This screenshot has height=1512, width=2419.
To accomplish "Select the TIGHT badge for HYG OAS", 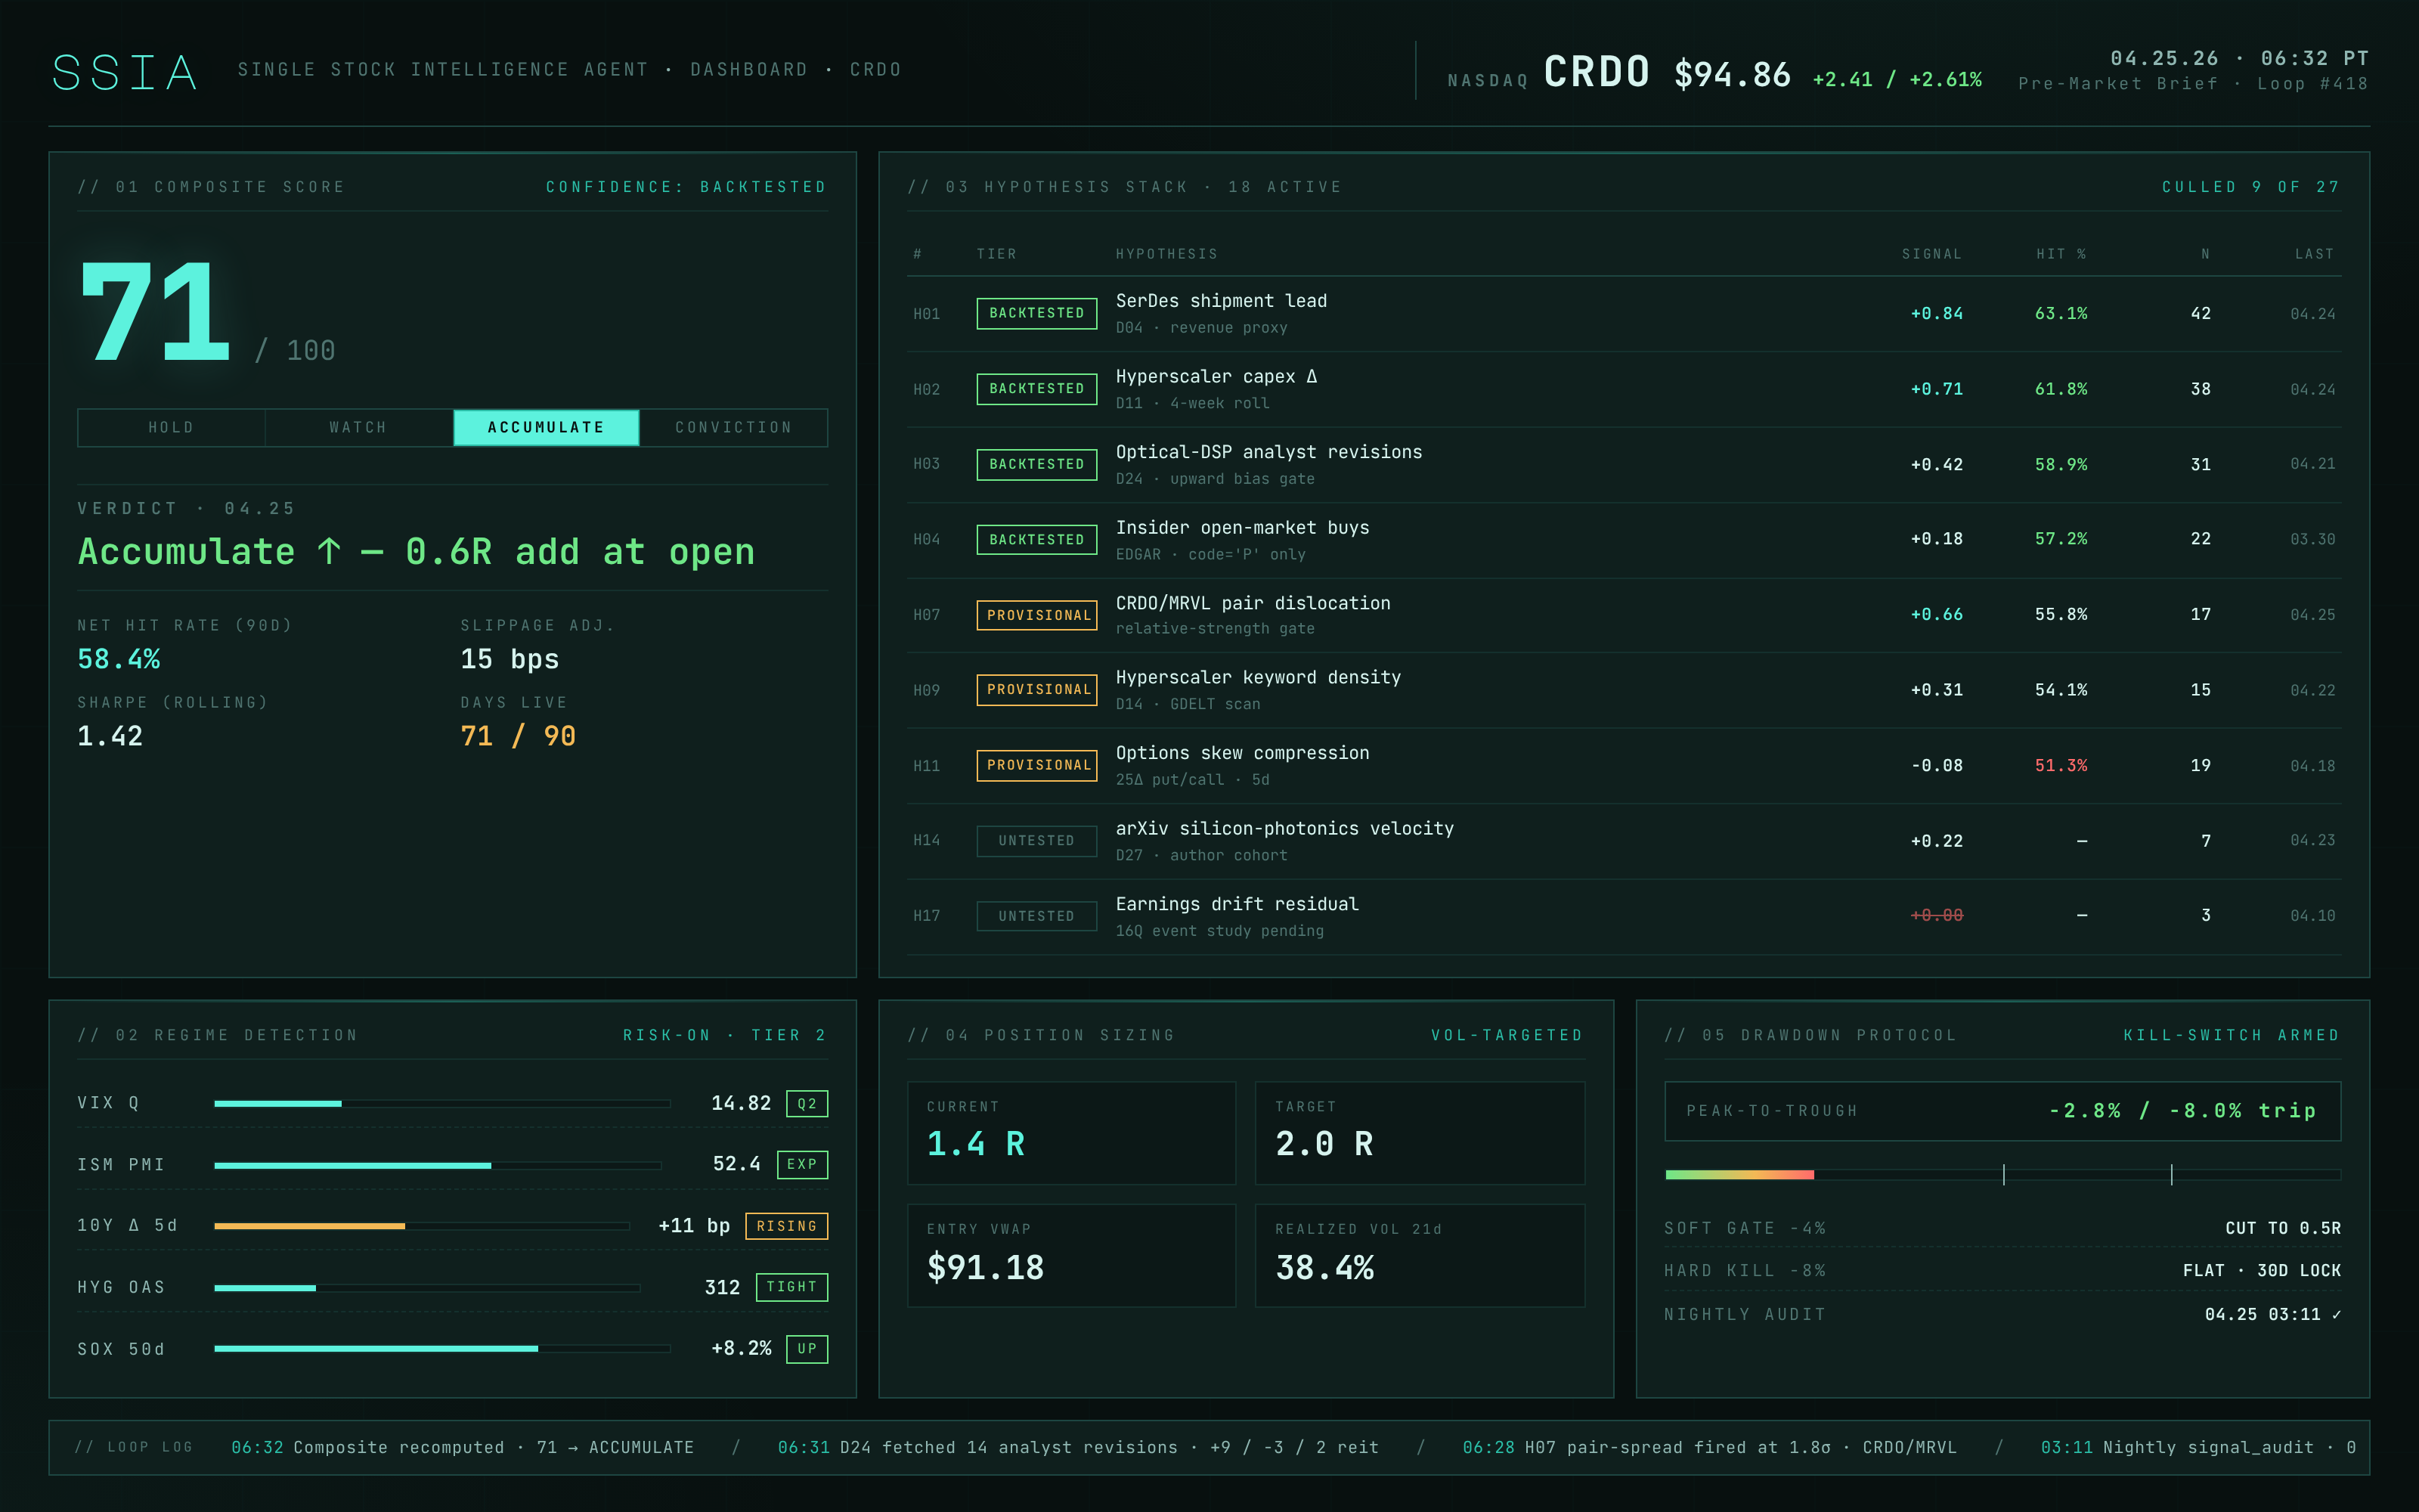I will click(x=791, y=1287).
